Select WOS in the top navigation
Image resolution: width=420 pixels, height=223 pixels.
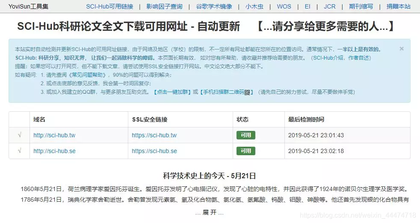point(284,6)
